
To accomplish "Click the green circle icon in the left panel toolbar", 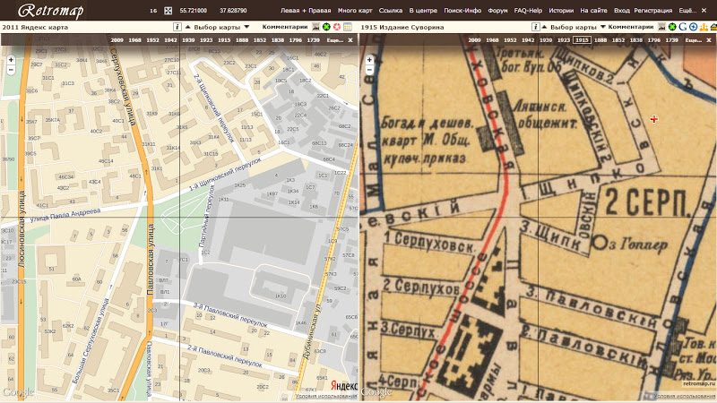I will (326, 27).
